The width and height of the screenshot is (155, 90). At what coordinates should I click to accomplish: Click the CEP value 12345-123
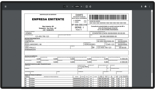coord(110,45)
